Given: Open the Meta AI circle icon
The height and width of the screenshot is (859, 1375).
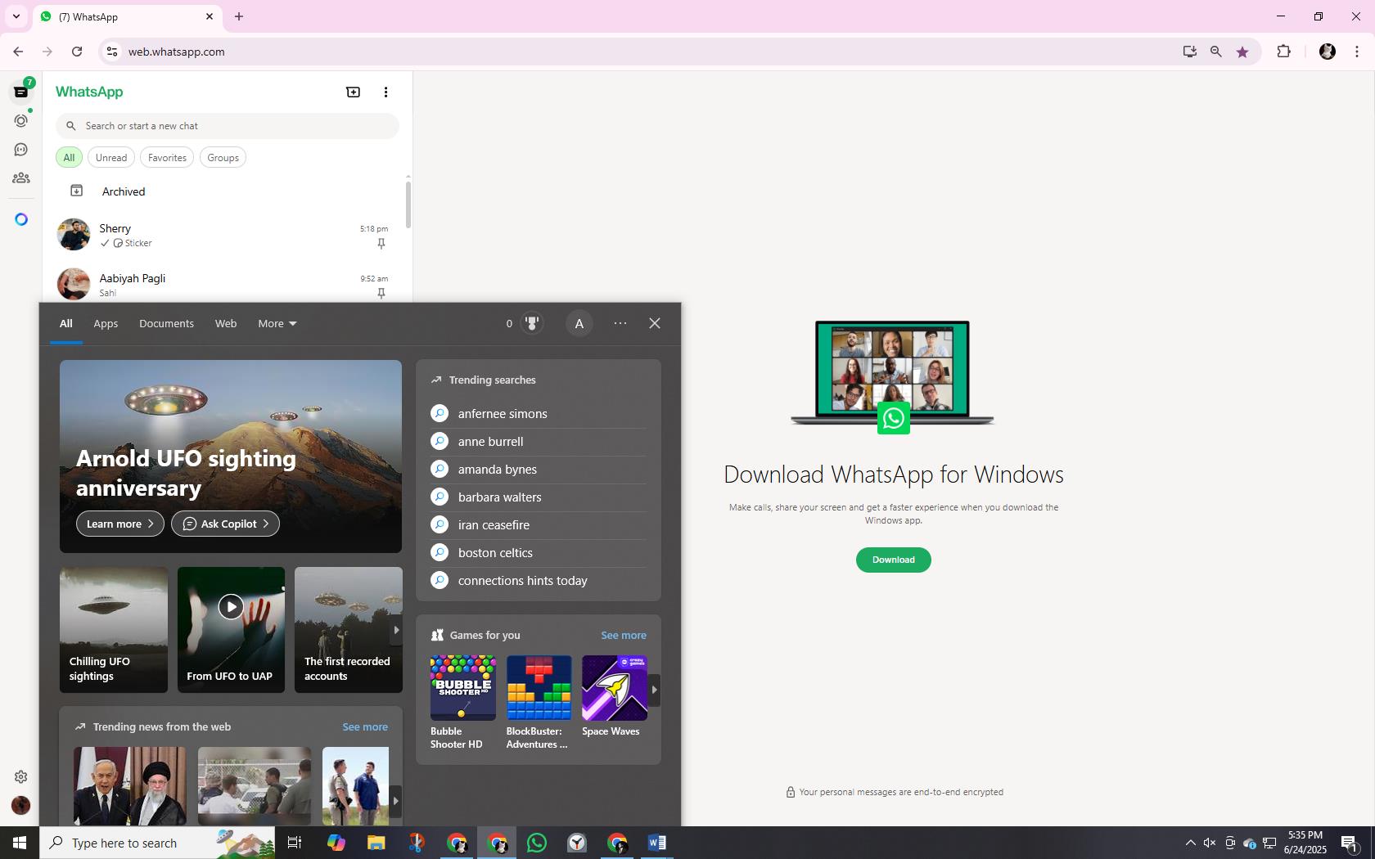Looking at the screenshot, I should (21, 219).
